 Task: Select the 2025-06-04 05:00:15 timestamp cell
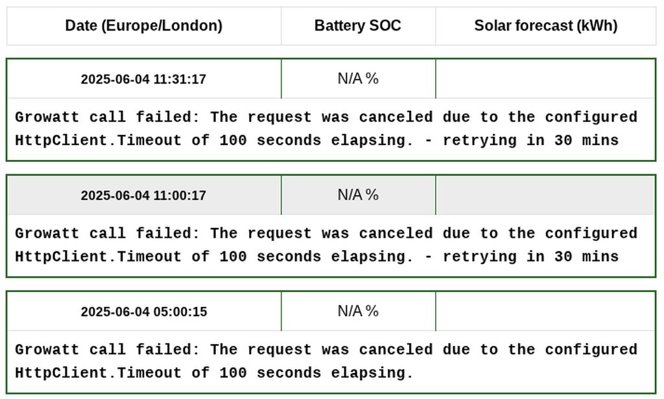[143, 312]
